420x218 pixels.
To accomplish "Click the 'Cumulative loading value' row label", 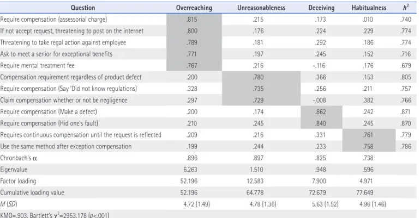I will 32,192.
